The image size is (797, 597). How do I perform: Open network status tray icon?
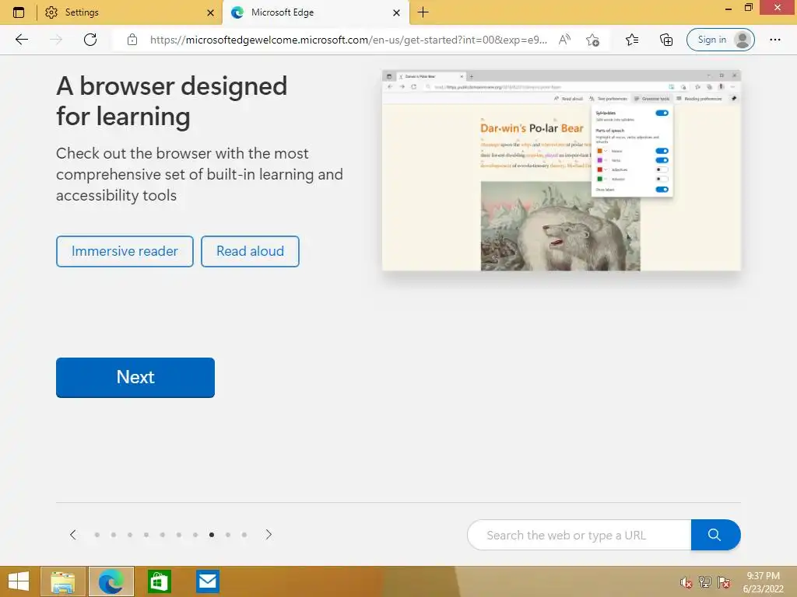click(x=705, y=582)
